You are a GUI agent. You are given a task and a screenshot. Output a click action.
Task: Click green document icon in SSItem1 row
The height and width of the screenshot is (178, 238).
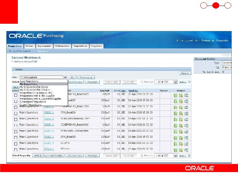(176, 150)
